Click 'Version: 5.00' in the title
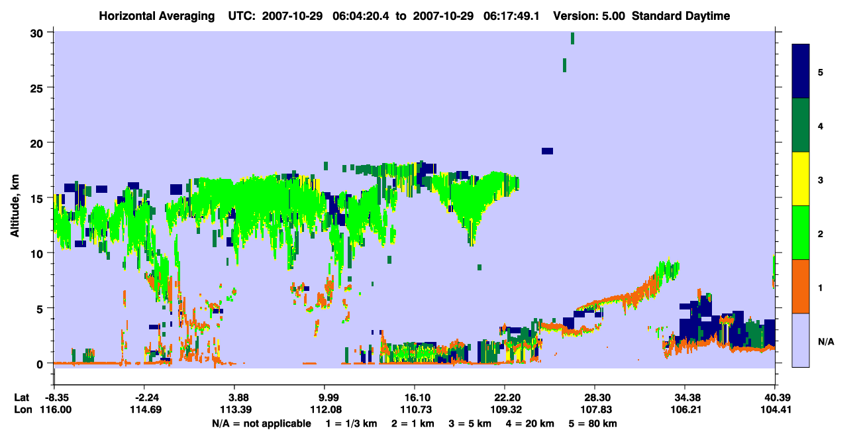 [x=589, y=16]
